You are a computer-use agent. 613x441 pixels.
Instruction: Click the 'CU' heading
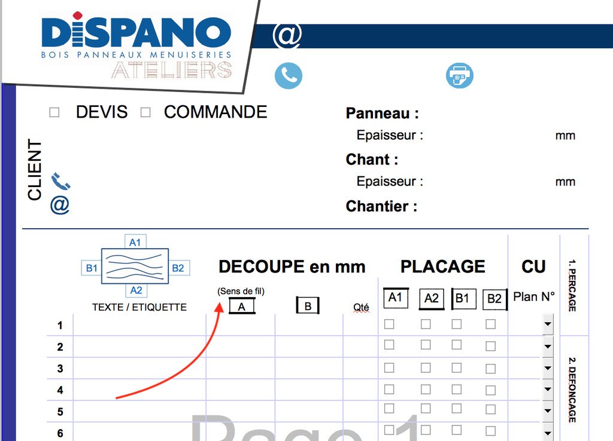(533, 267)
